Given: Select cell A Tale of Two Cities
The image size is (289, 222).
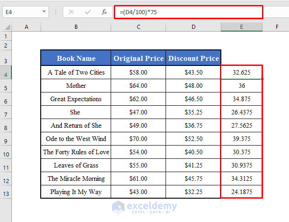Looking at the screenshot, I should 76,72.
